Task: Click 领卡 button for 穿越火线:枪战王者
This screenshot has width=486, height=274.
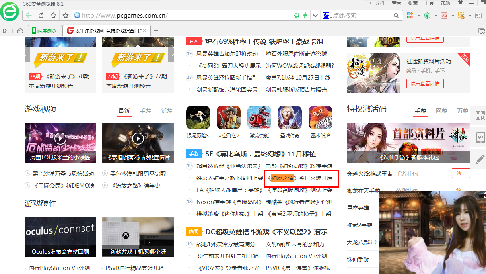Action: (461, 173)
